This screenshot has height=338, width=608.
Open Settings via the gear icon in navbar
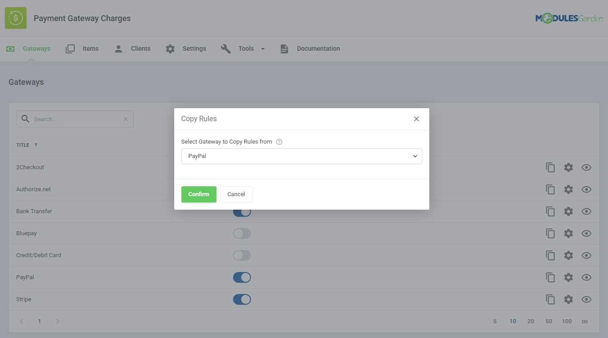(x=170, y=48)
